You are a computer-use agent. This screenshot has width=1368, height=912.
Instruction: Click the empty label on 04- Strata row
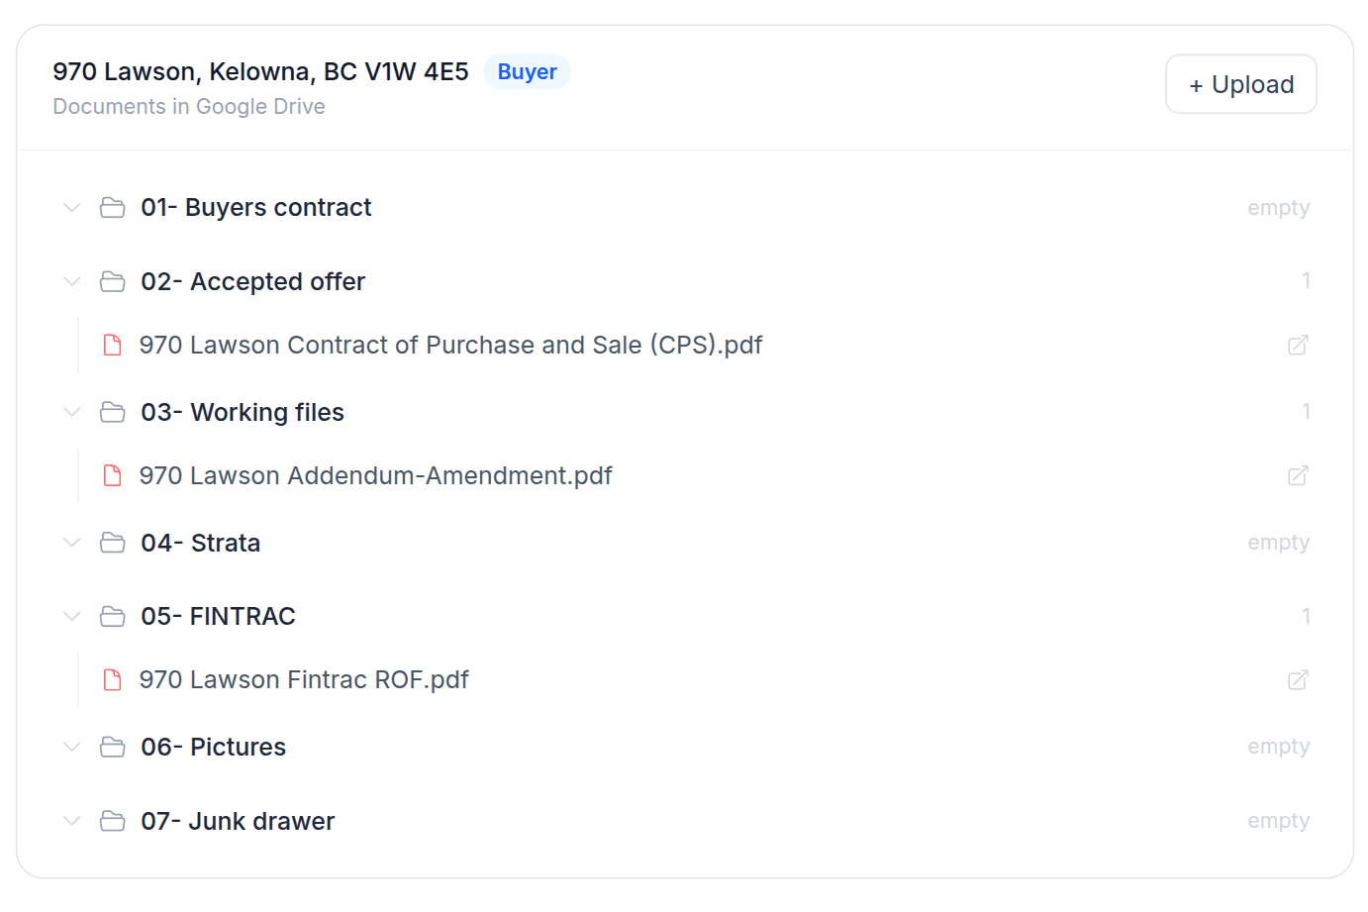coord(1278,542)
